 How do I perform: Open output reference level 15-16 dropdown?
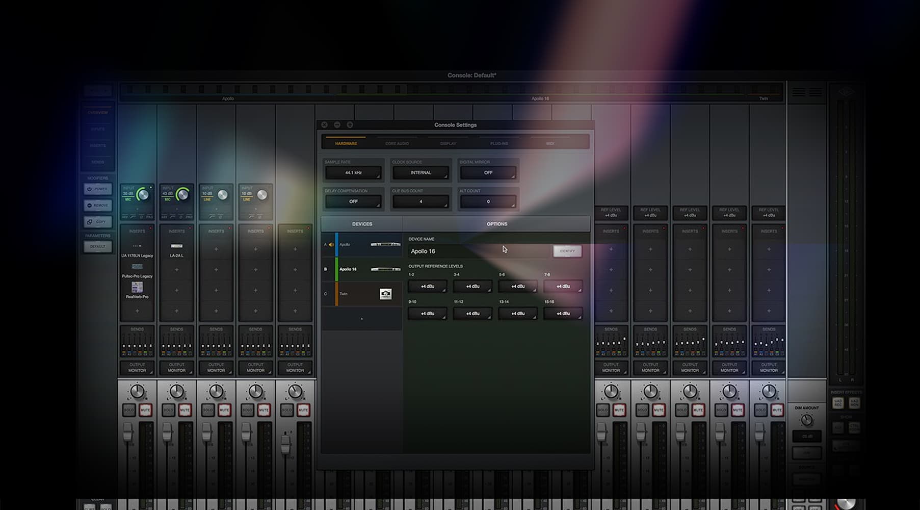coord(563,314)
